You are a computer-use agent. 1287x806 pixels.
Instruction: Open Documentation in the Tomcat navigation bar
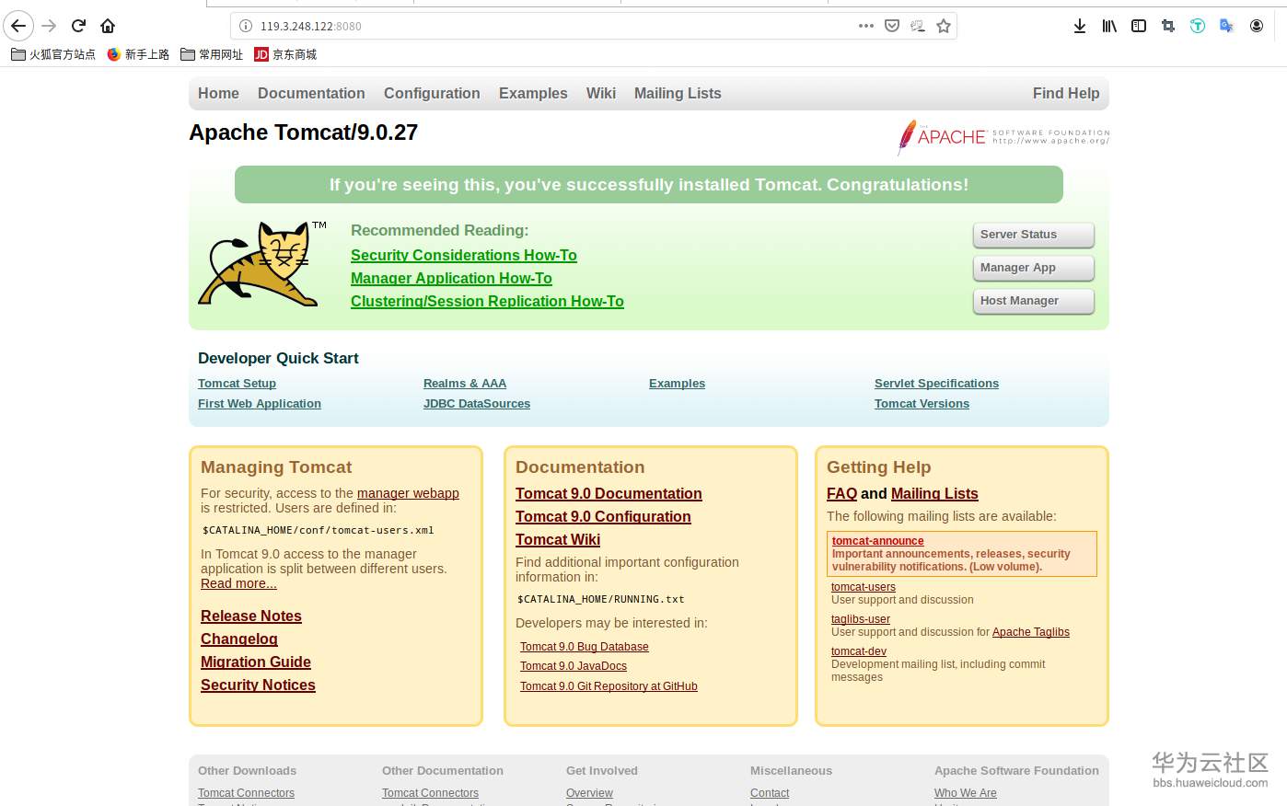click(x=311, y=93)
